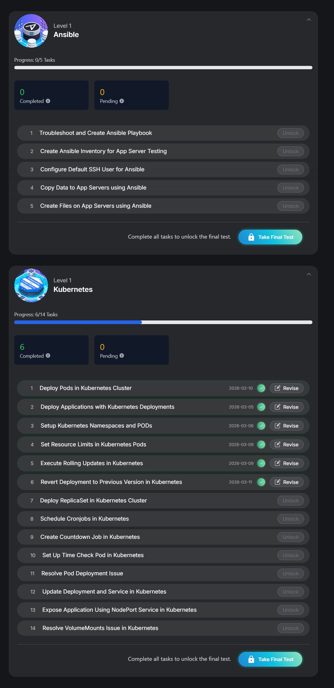Image resolution: width=334 pixels, height=688 pixels.
Task: Click green checkmark for Set Resource Limits
Action: click(261, 444)
